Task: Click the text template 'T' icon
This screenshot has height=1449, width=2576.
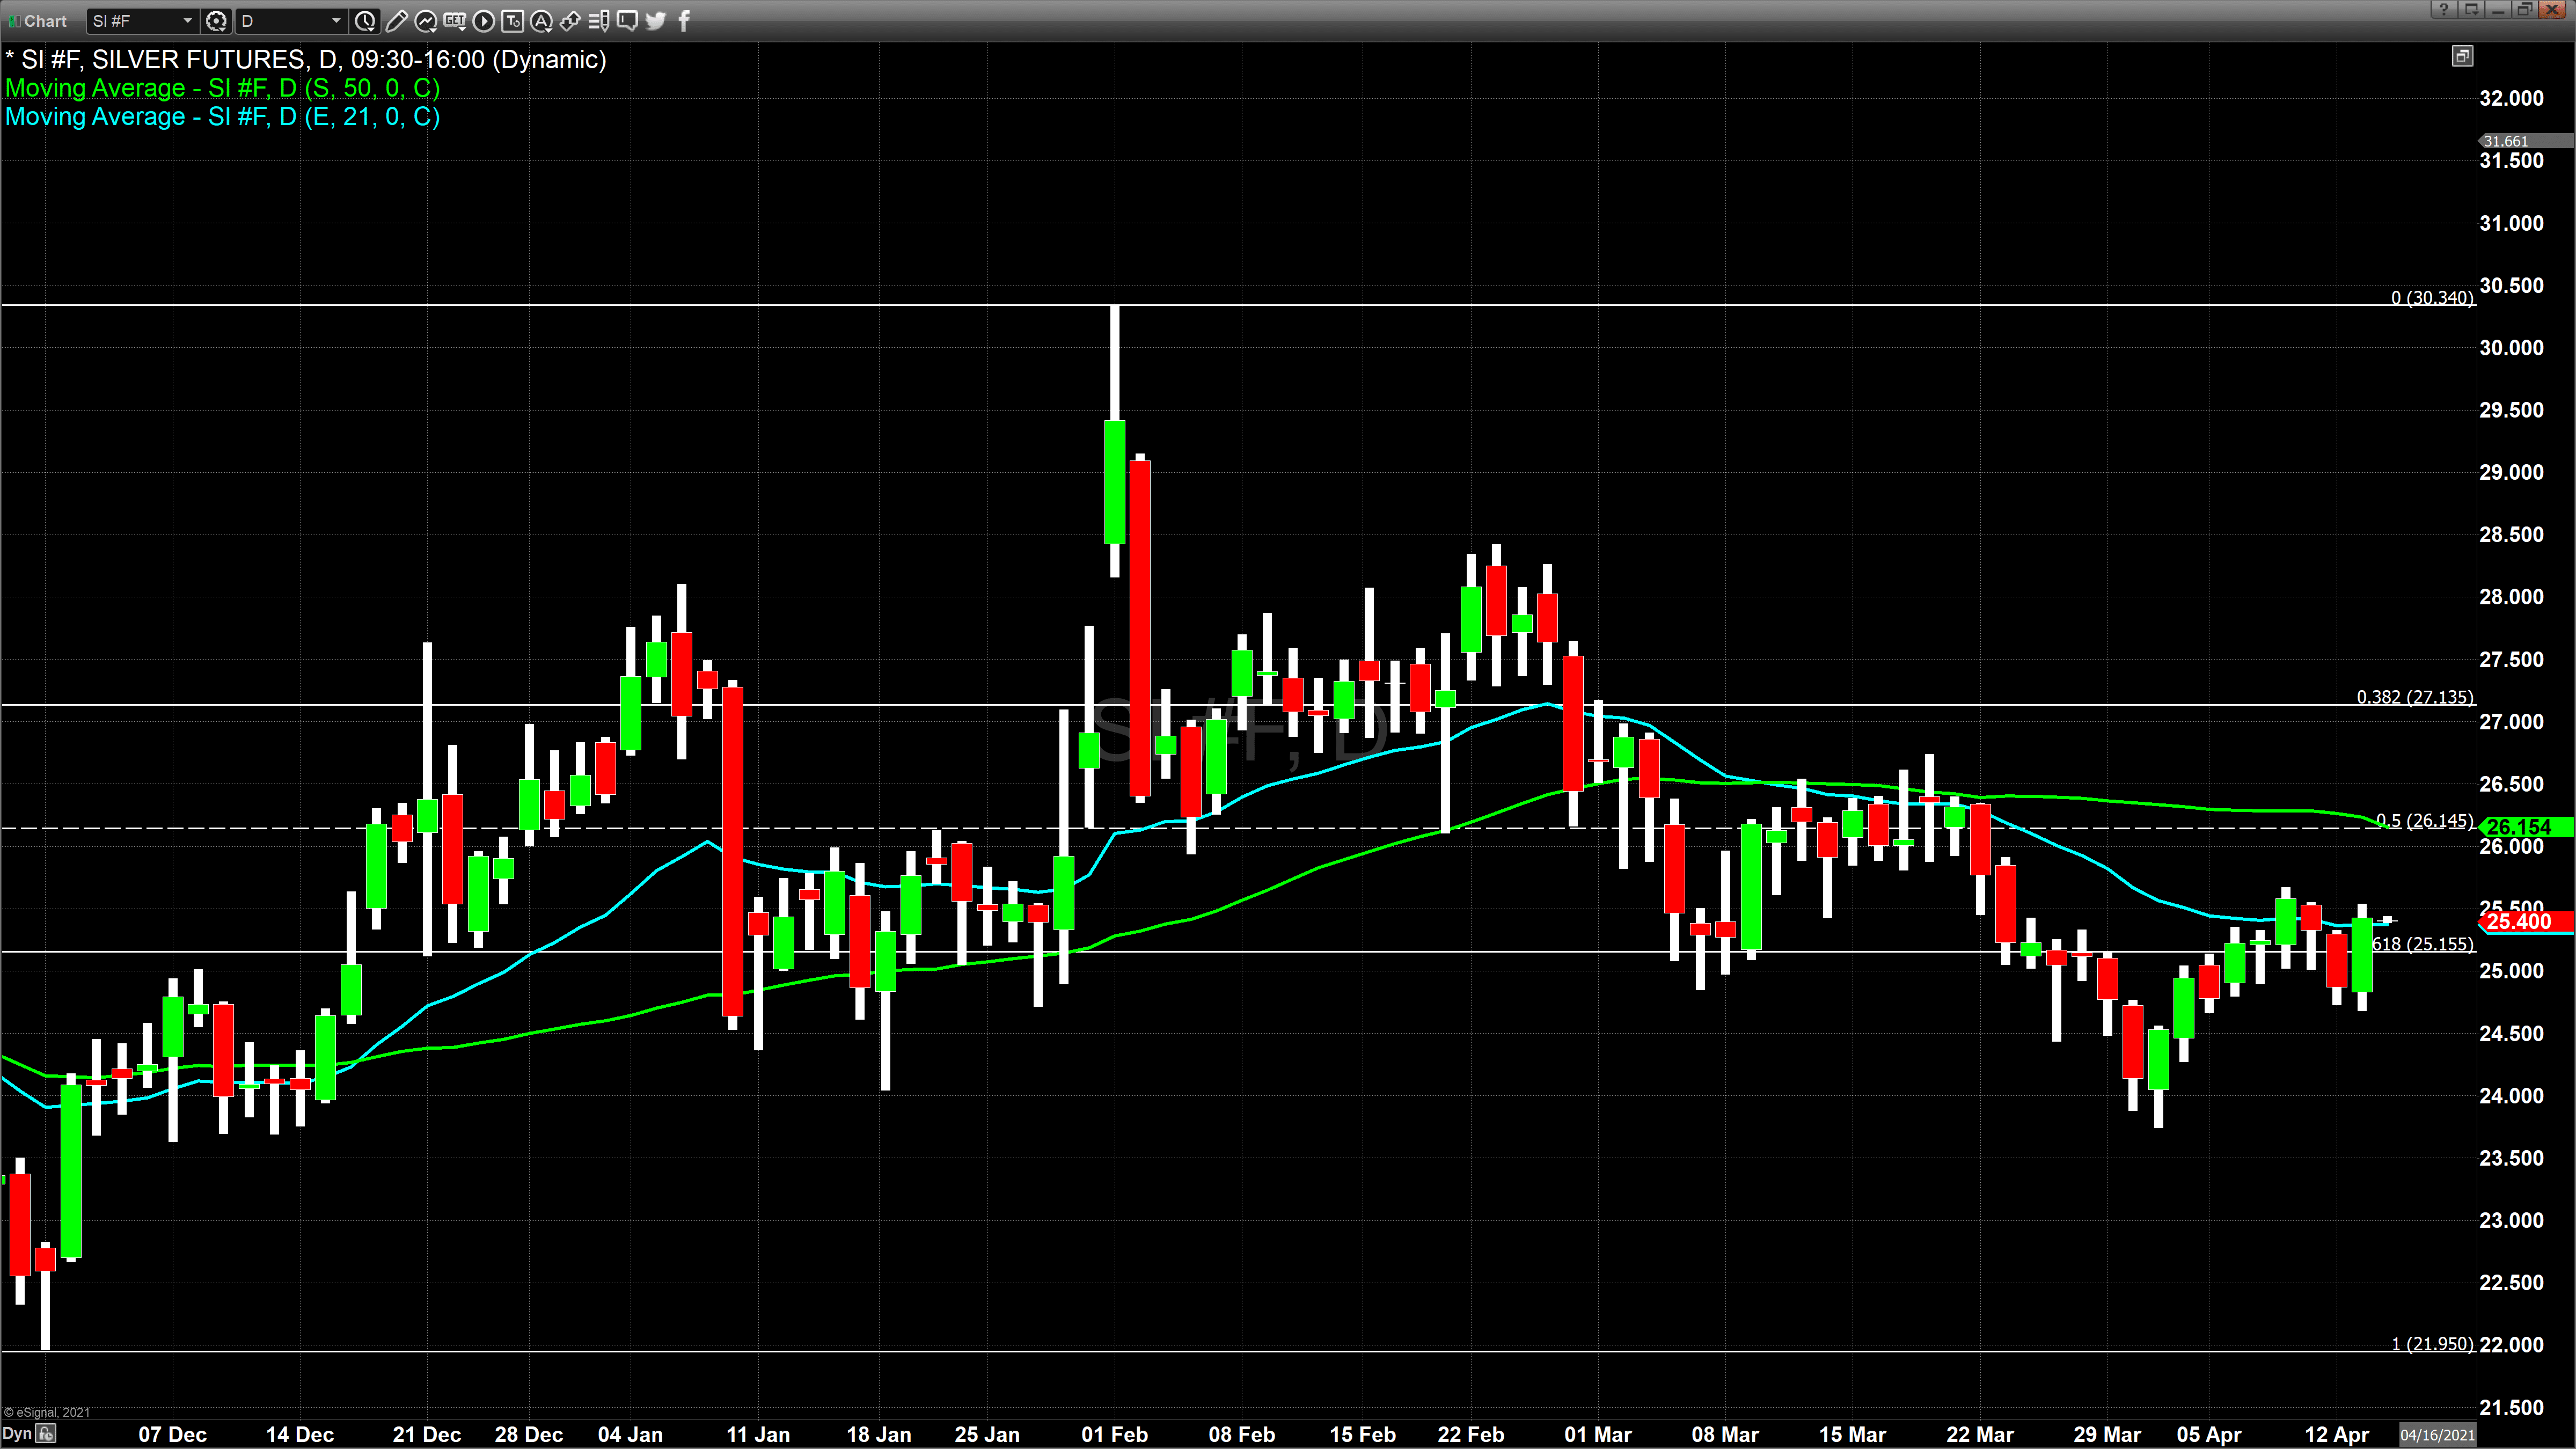Action: [512, 20]
